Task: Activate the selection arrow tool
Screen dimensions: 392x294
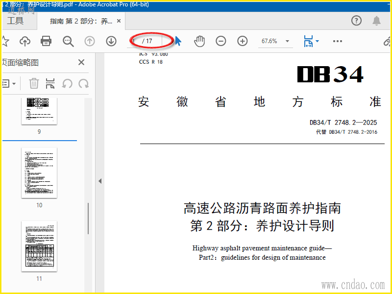Action: (x=178, y=41)
